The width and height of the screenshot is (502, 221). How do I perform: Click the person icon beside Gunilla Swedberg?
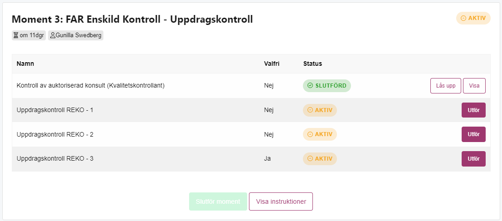click(x=53, y=35)
